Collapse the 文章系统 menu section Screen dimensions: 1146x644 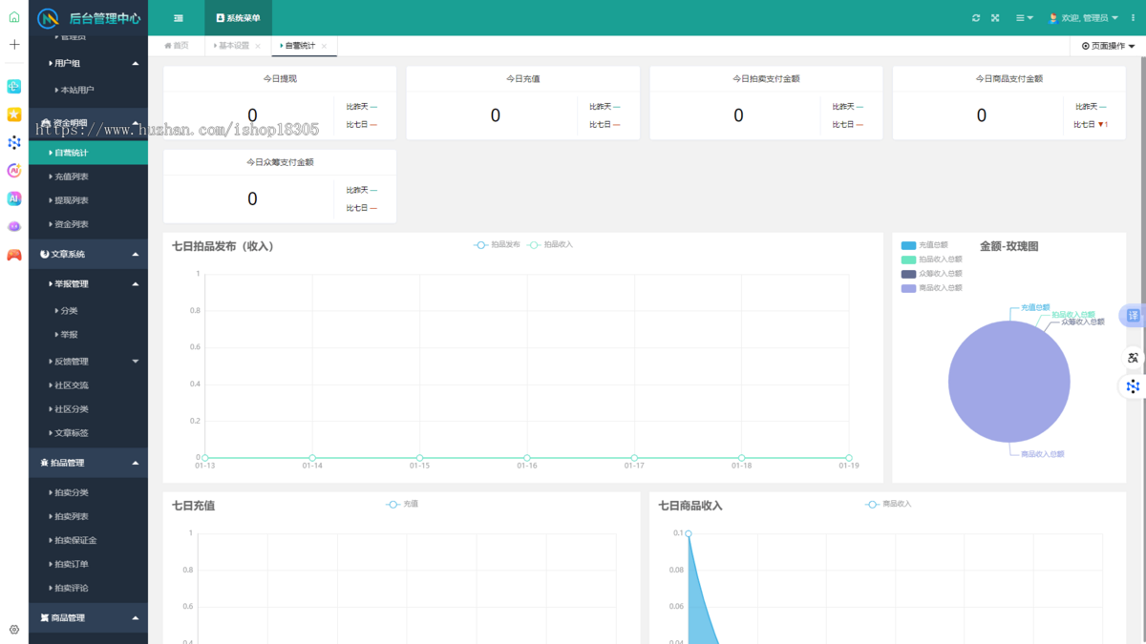[88, 254]
